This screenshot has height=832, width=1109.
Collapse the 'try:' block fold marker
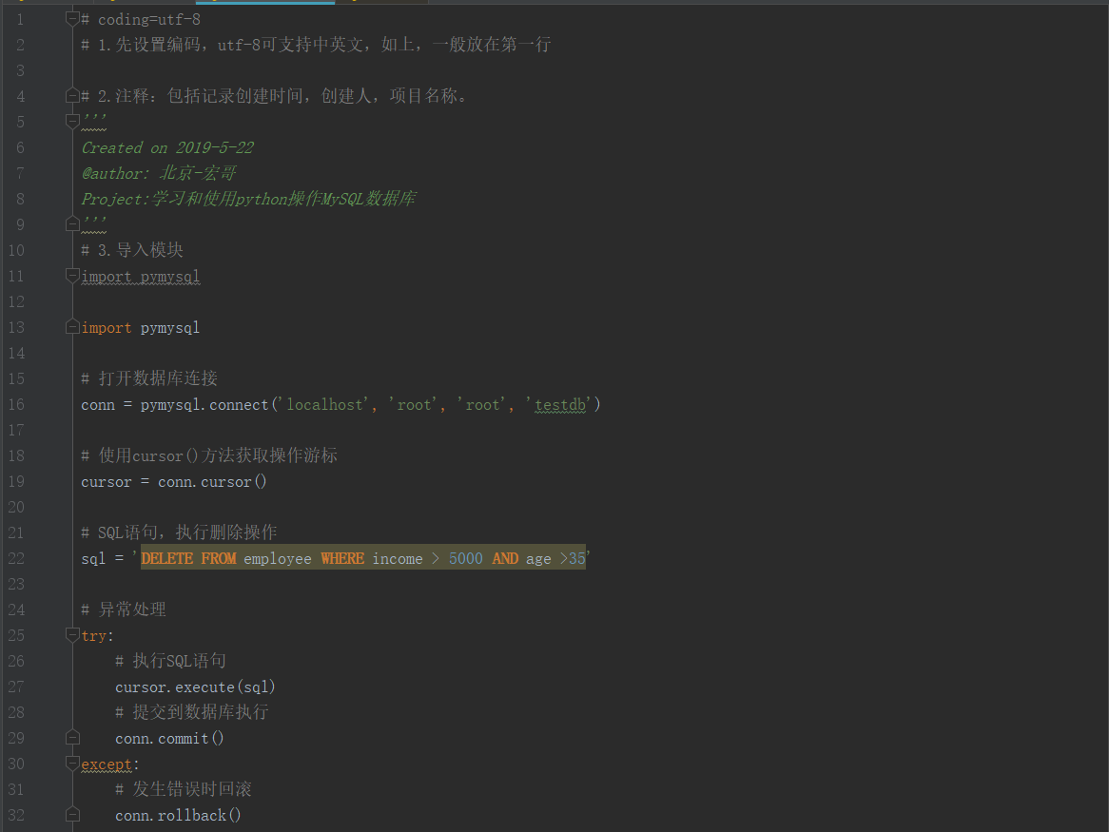72,635
